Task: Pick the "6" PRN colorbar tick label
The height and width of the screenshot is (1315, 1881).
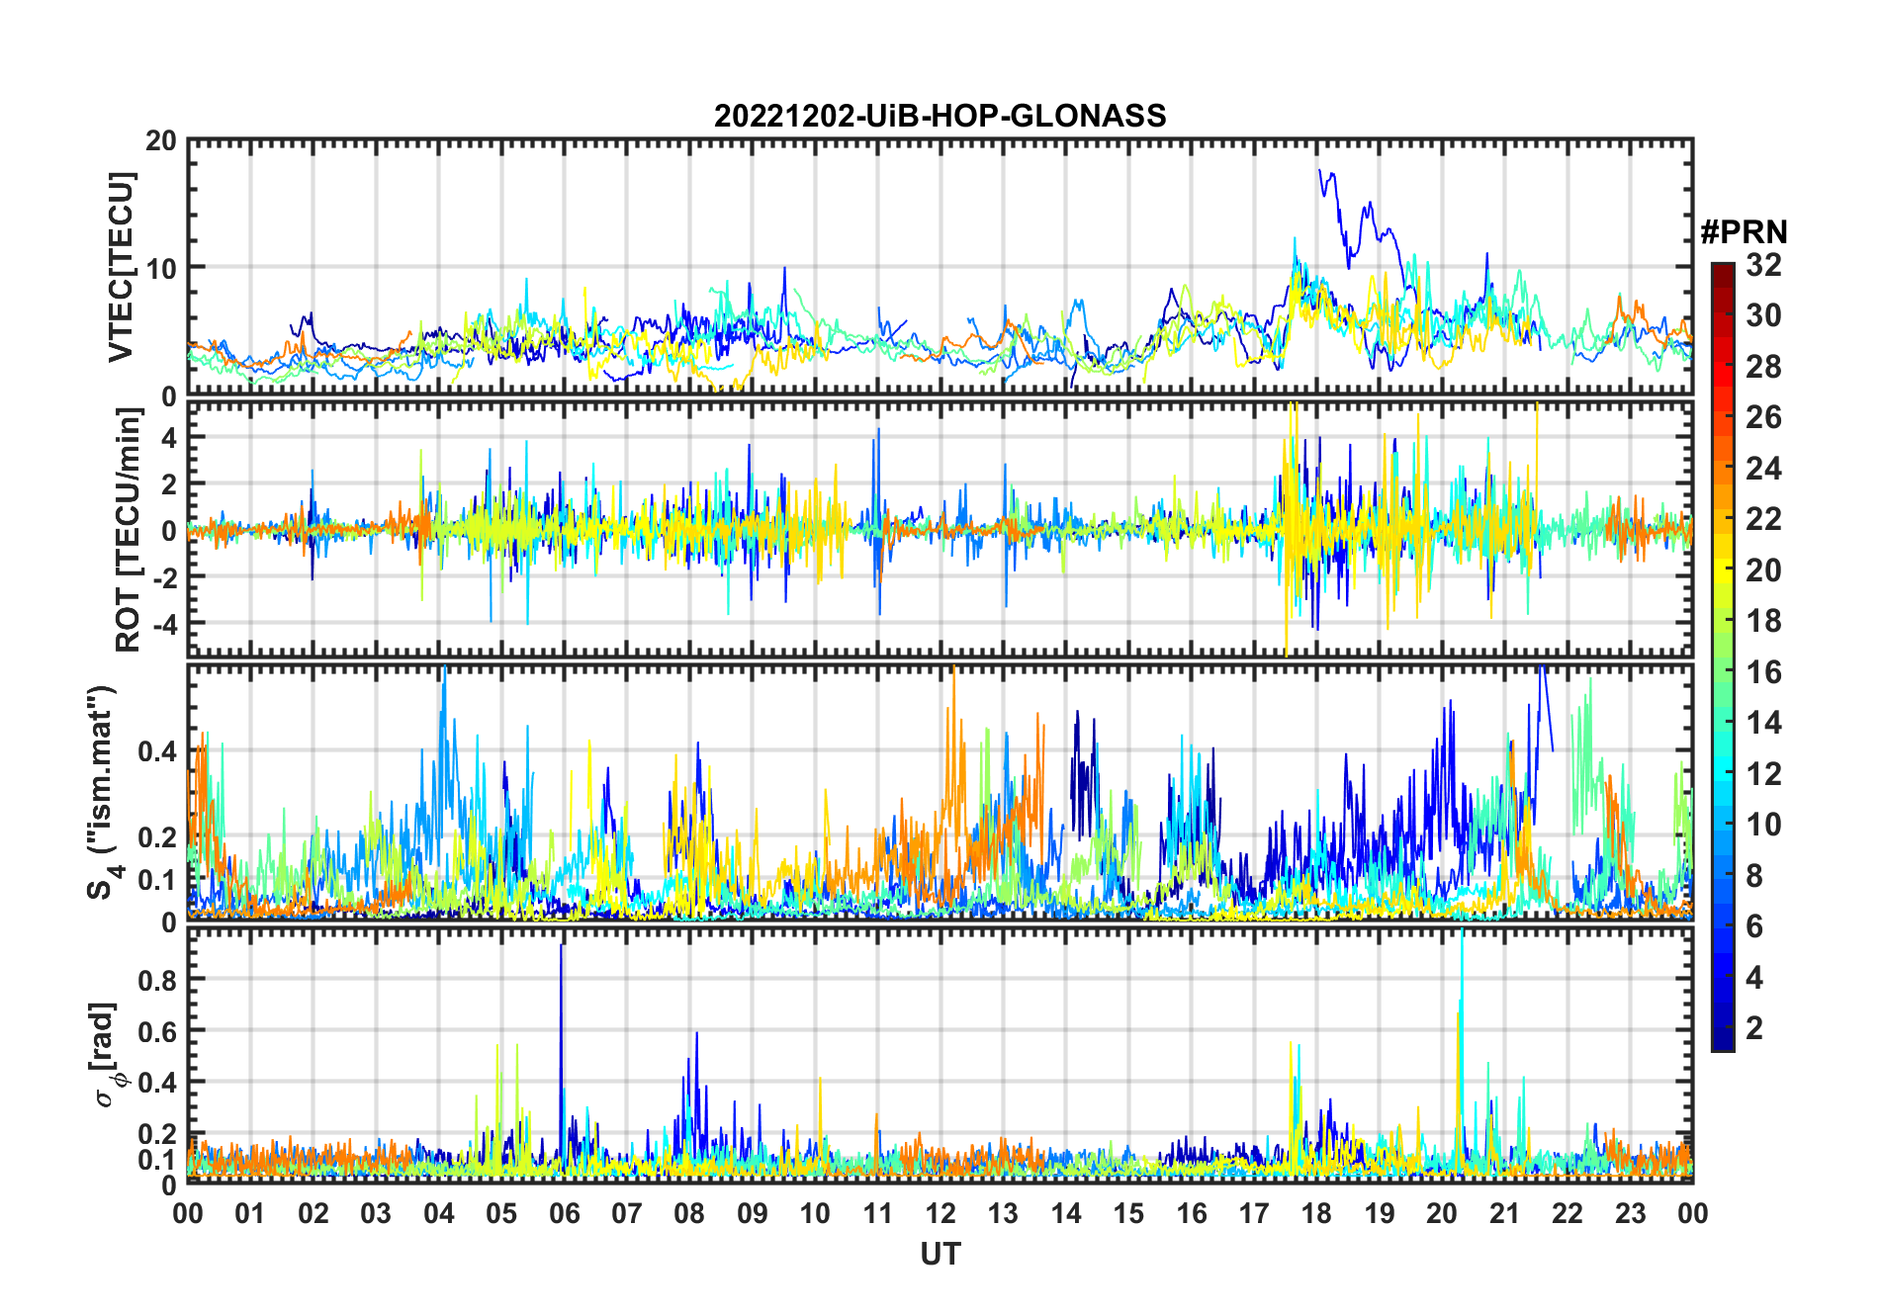Action: [x=1754, y=926]
